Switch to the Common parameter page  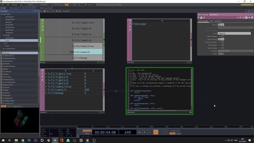(x=218, y=21)
